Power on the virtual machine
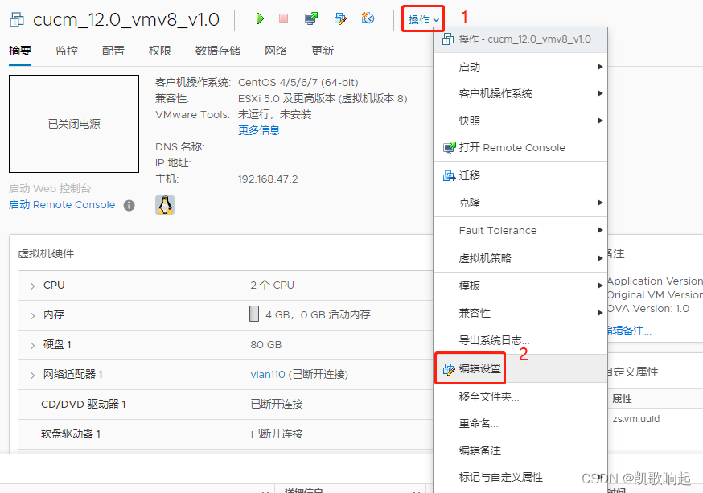This screenshot has width=703, height=493. pyautogui.click(x=259, y=18)
